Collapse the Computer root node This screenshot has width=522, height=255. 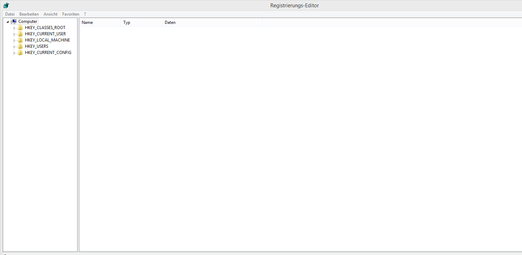coord(8,22)
